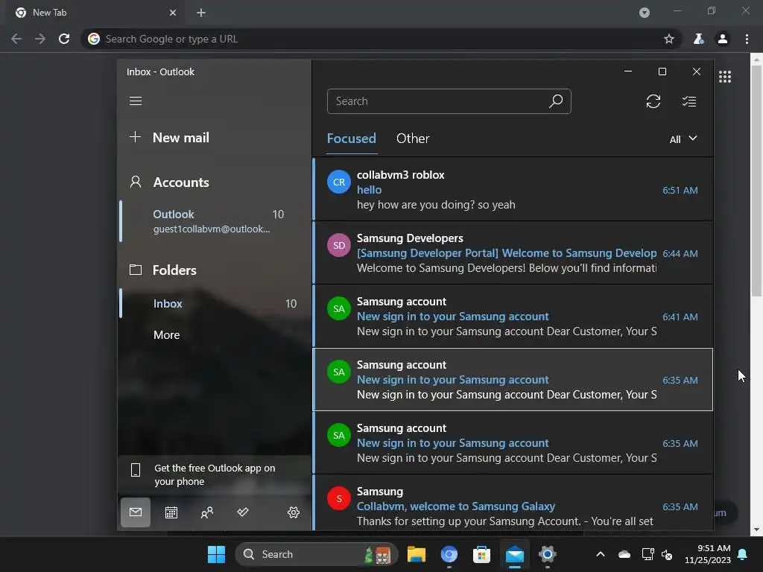Switch to the Other tab
The height and width of the screenshot is (572, 763).
413,139
